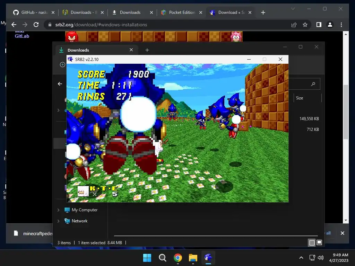Click the TIME counter in the game

pos(105,85)
